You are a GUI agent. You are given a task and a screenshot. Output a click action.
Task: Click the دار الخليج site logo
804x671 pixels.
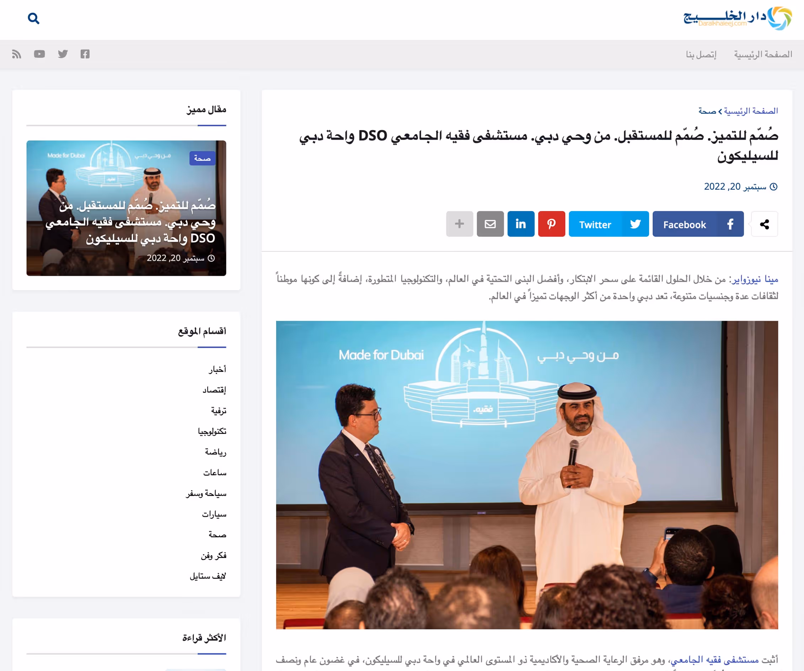tap(738, 18)
